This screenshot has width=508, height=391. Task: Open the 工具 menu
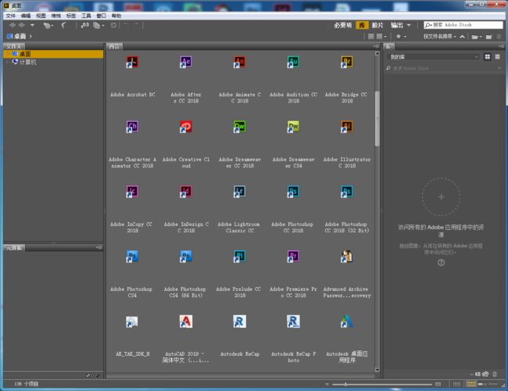tap(86, 16)
